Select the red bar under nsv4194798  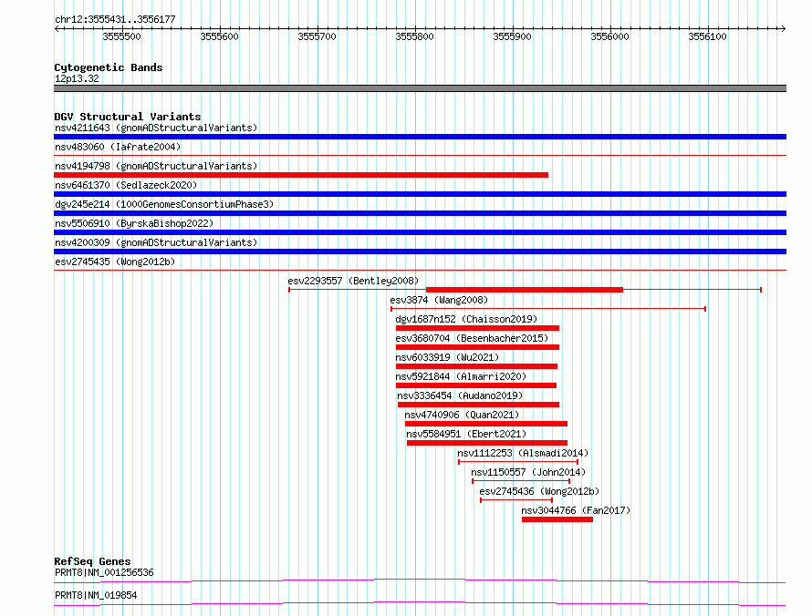coord(301,175)
